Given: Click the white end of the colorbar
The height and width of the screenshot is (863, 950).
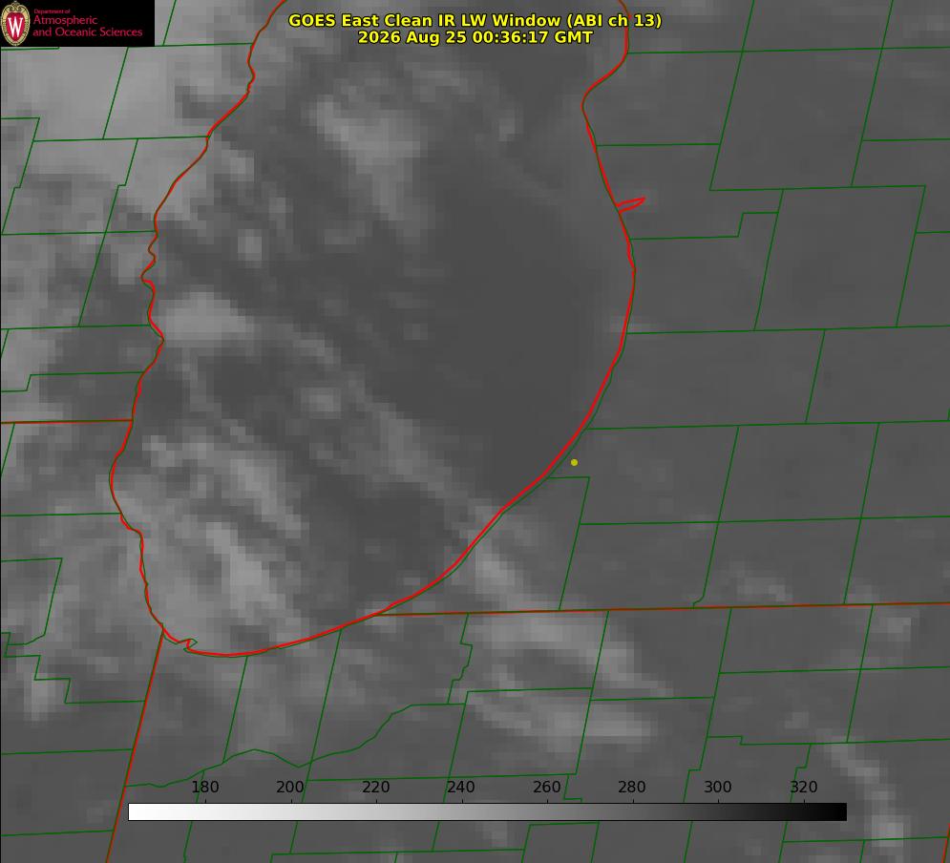Looking at the screenshot, I should (x=137, y=811).
